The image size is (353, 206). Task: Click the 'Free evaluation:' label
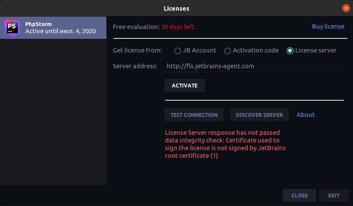pos(136,27)
